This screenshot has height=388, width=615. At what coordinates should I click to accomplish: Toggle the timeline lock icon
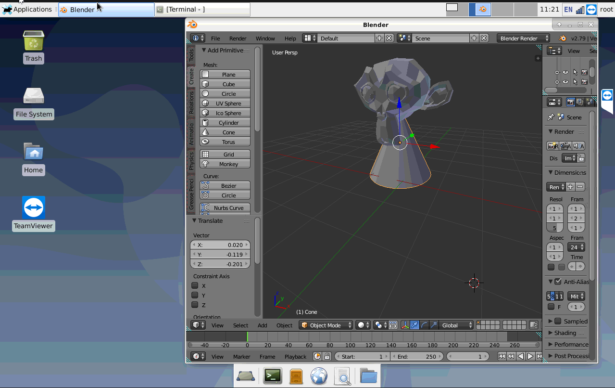[327, 357]
